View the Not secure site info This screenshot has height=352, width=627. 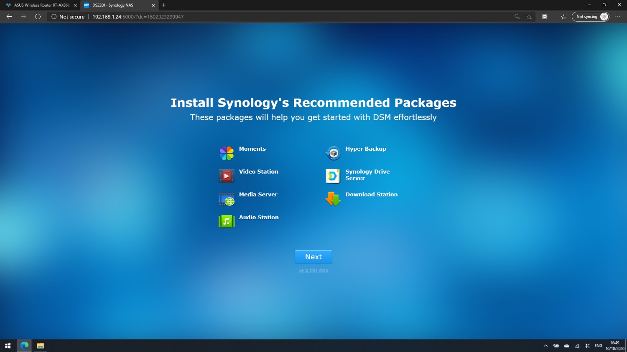tap(68, 17)
